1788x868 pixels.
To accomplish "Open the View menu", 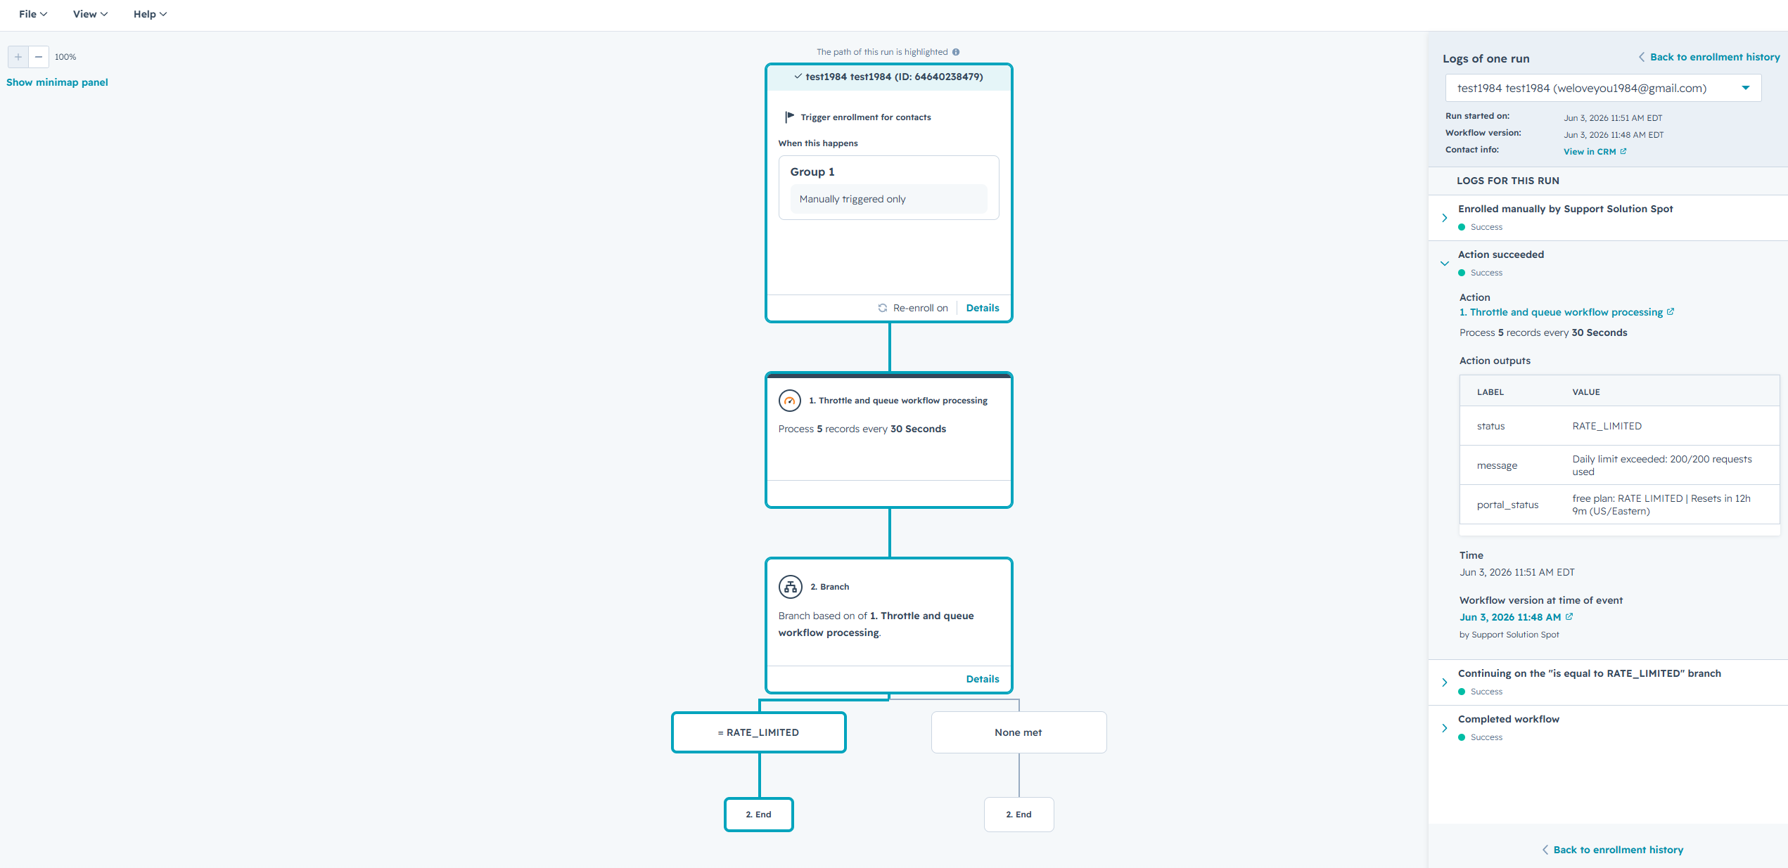I will (90, 14).
